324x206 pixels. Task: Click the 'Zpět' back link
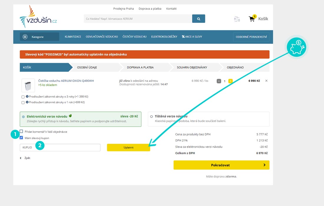25,158
